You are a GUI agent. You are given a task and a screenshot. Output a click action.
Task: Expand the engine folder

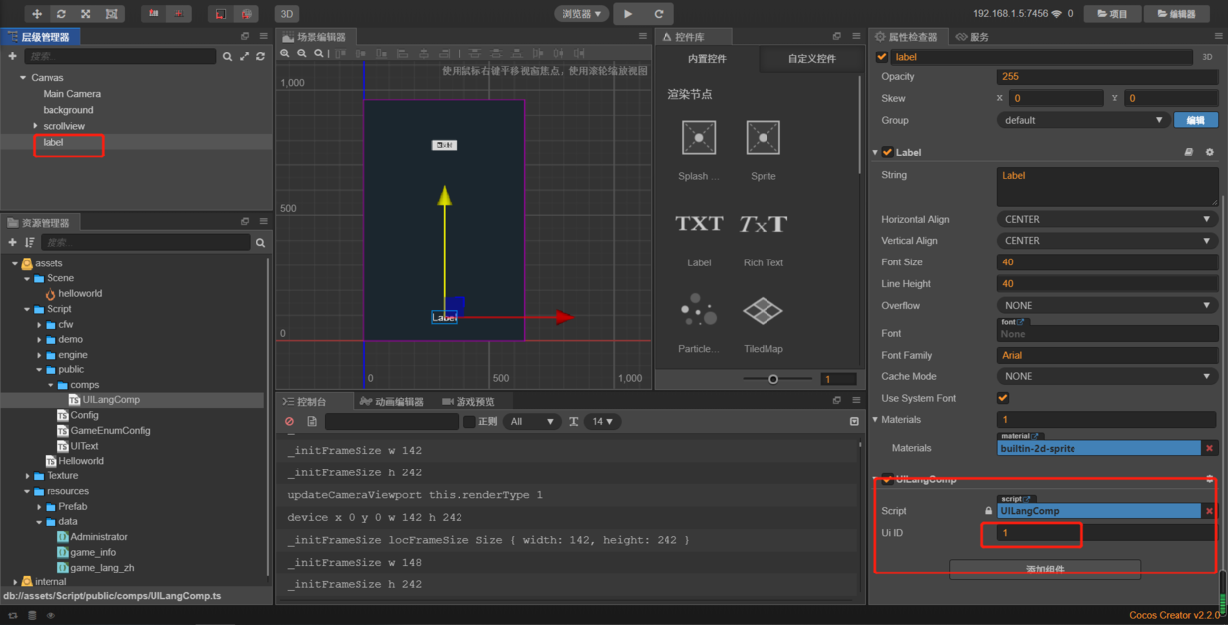[x=39, y=355]
